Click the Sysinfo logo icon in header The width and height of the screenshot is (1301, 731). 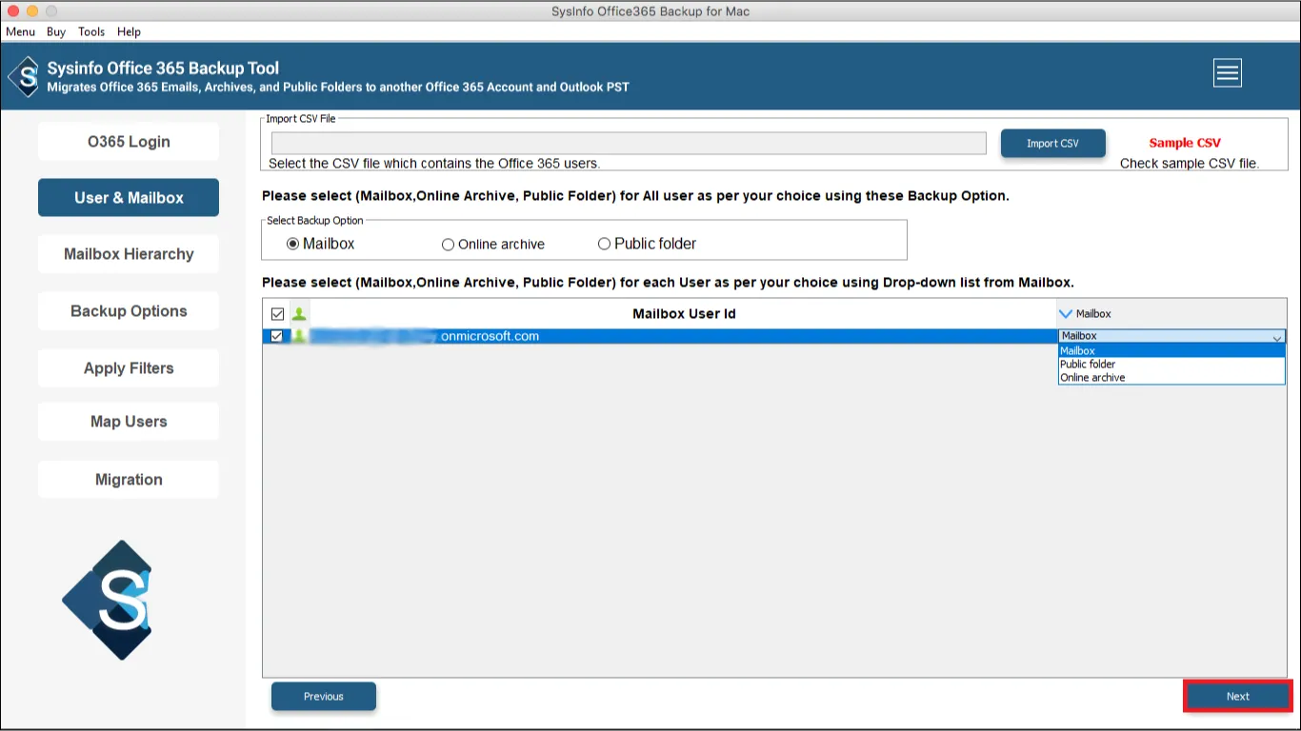(x=24, y=77)
